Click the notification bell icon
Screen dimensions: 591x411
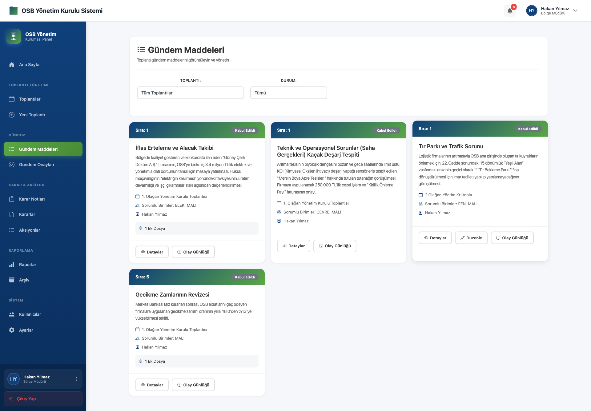(510, 11)
